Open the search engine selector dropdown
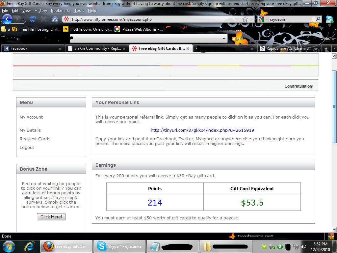The width and height of the screenshot is (337, 253). (x=266, y=19)
